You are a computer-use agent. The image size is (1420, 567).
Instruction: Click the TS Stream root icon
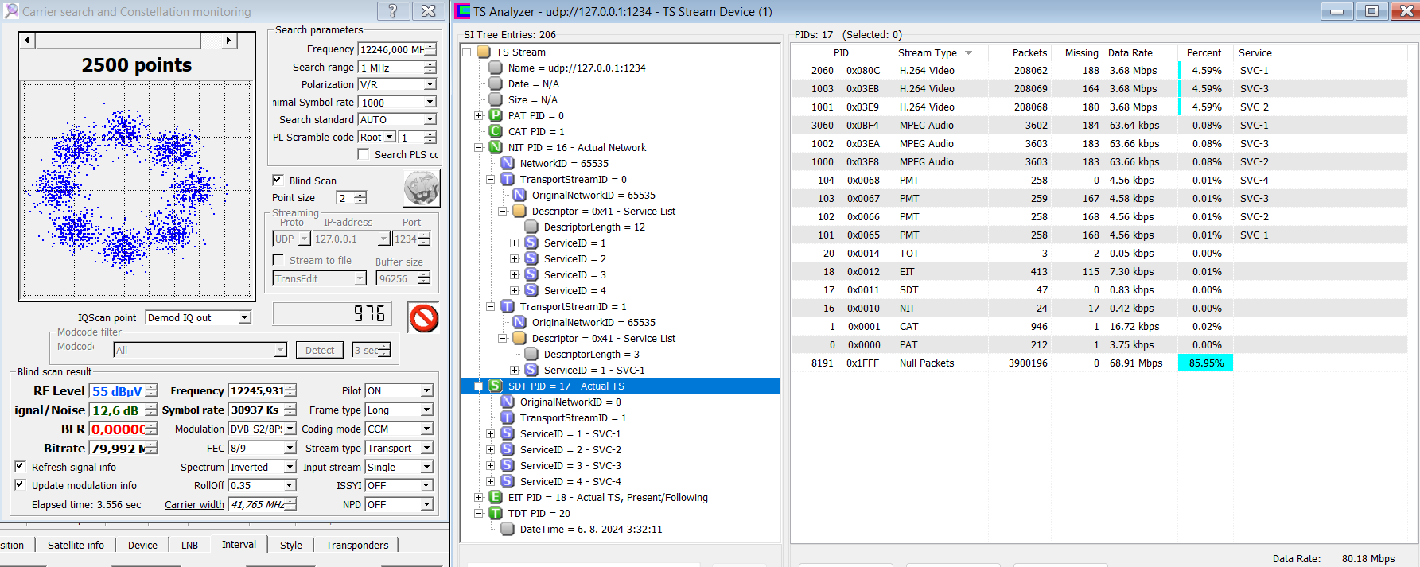coord(483,52)
